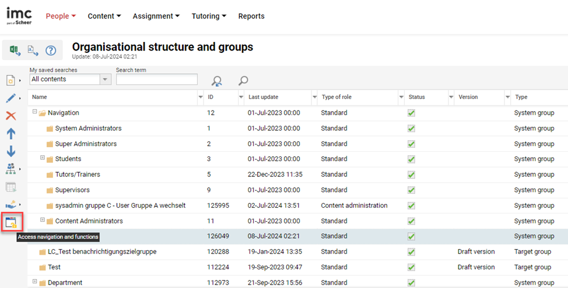
Task: Open the People menu
Action: [61, 16]
